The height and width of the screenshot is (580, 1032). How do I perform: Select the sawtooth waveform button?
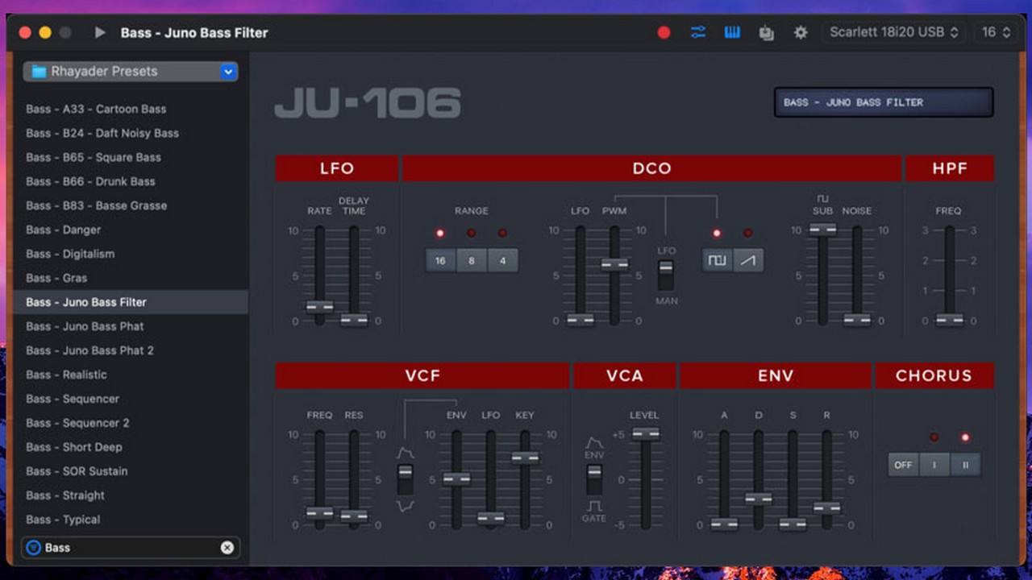pos(748,260)
